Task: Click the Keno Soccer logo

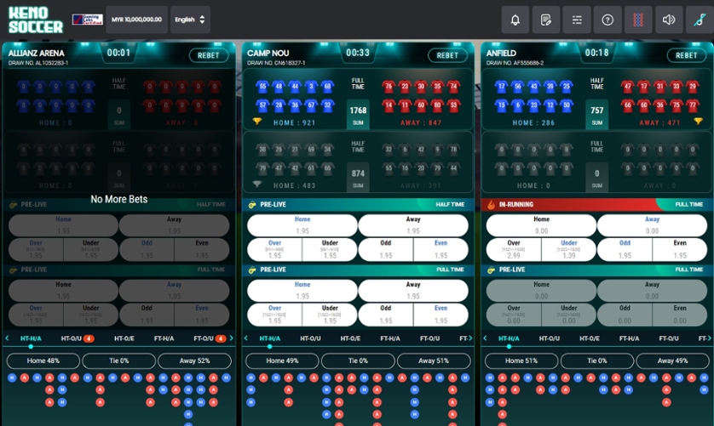Action: point(35,20)
